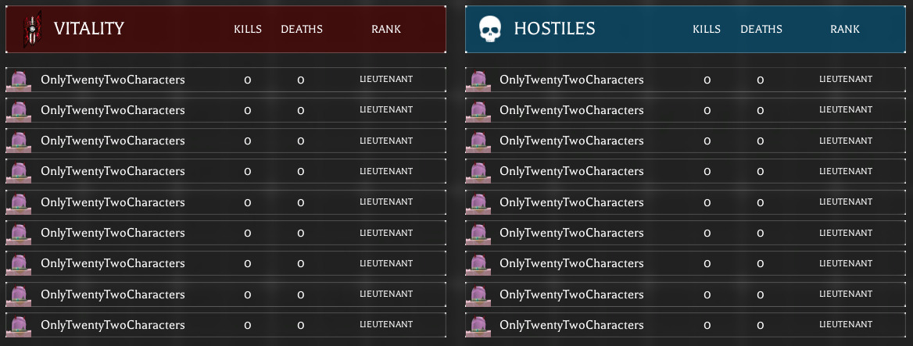Click the last Hostiles player's avatar
The width and height of the screenshot is (913, 346).
click(478, 325)
